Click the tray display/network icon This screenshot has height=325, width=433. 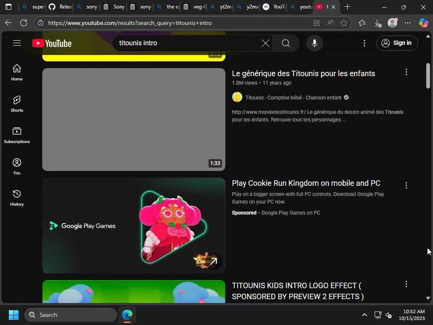pyautogui.click(x=378, y=315)
